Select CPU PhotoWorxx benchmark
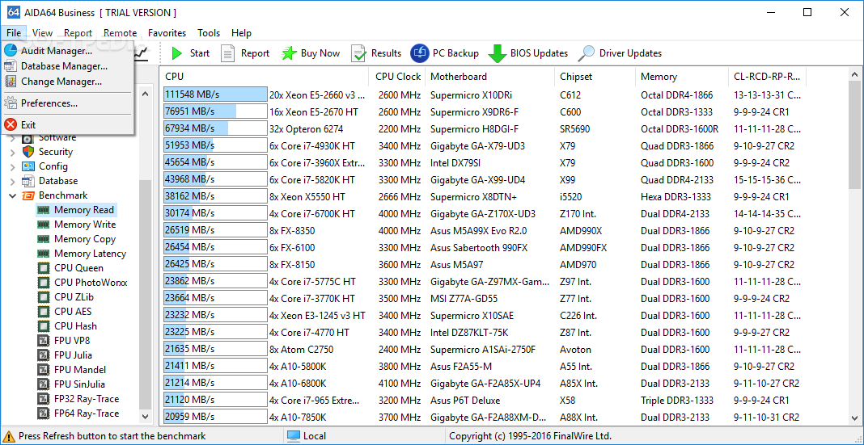The width and height of the screenshot is (864, 445). click(x=91, y=283)
